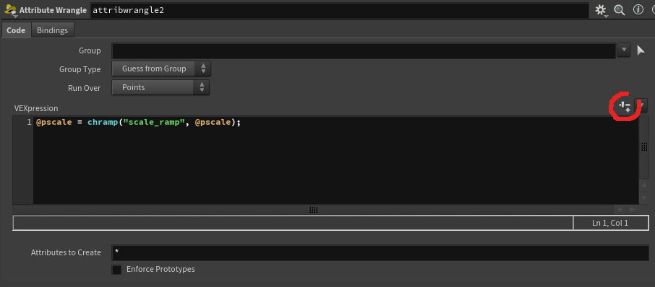Click the horizontal editor resize handle
655x287 pixels.
pyautogui.click(x=313, y=210)
